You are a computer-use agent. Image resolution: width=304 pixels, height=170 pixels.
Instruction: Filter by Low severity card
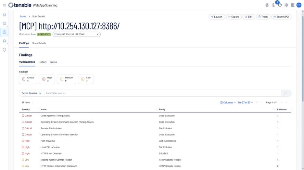click(86, 79)
